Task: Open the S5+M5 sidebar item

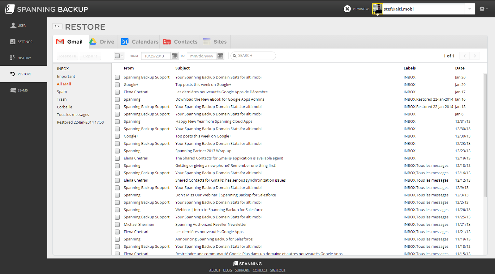Action: 24,90
